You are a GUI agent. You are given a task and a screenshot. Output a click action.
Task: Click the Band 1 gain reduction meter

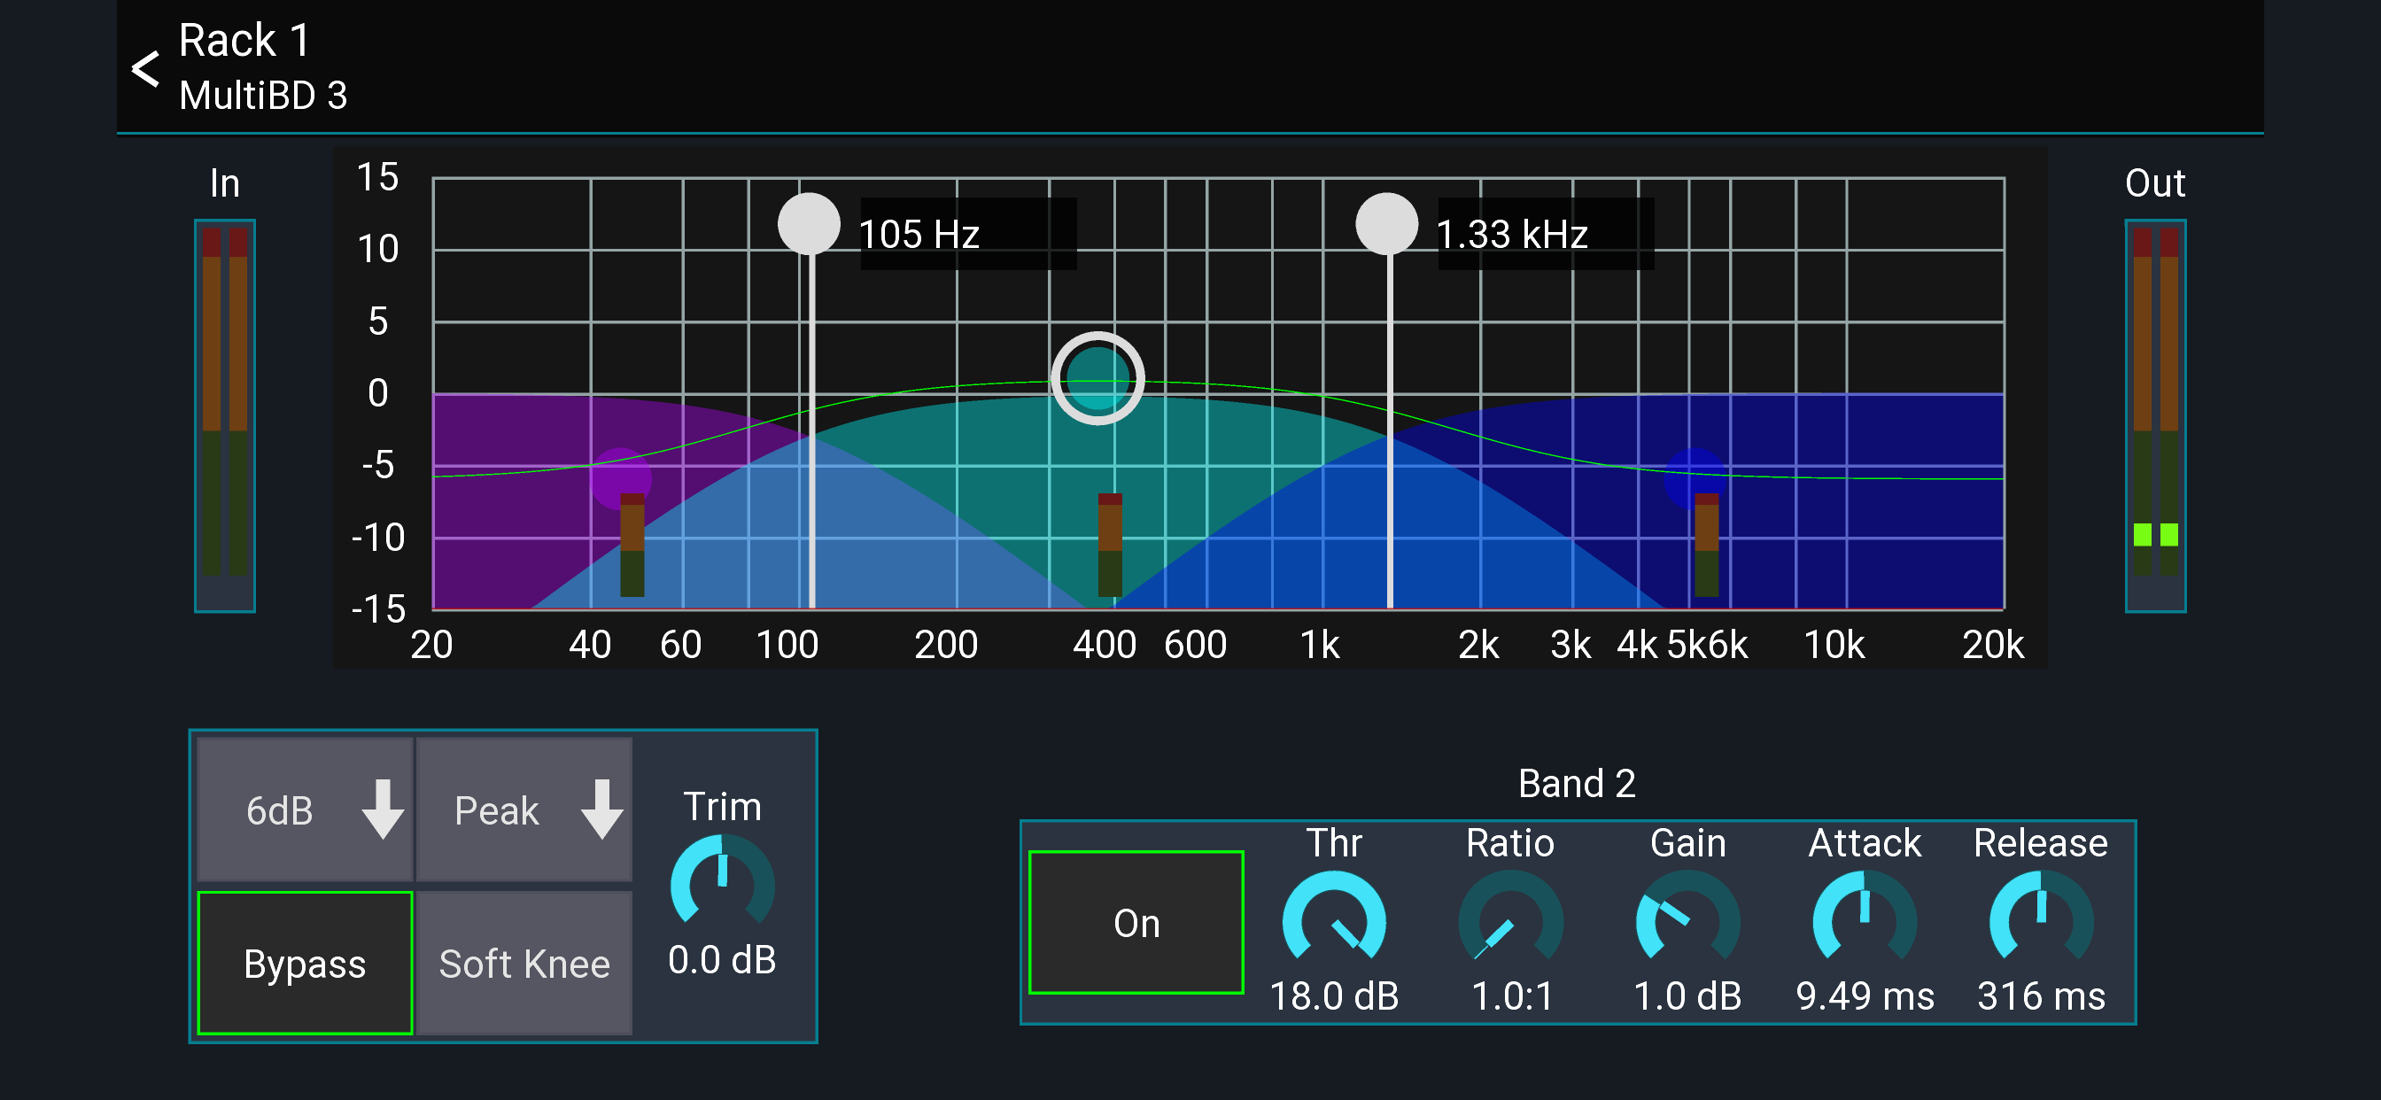pyautogui.click(x=632, y=545)
